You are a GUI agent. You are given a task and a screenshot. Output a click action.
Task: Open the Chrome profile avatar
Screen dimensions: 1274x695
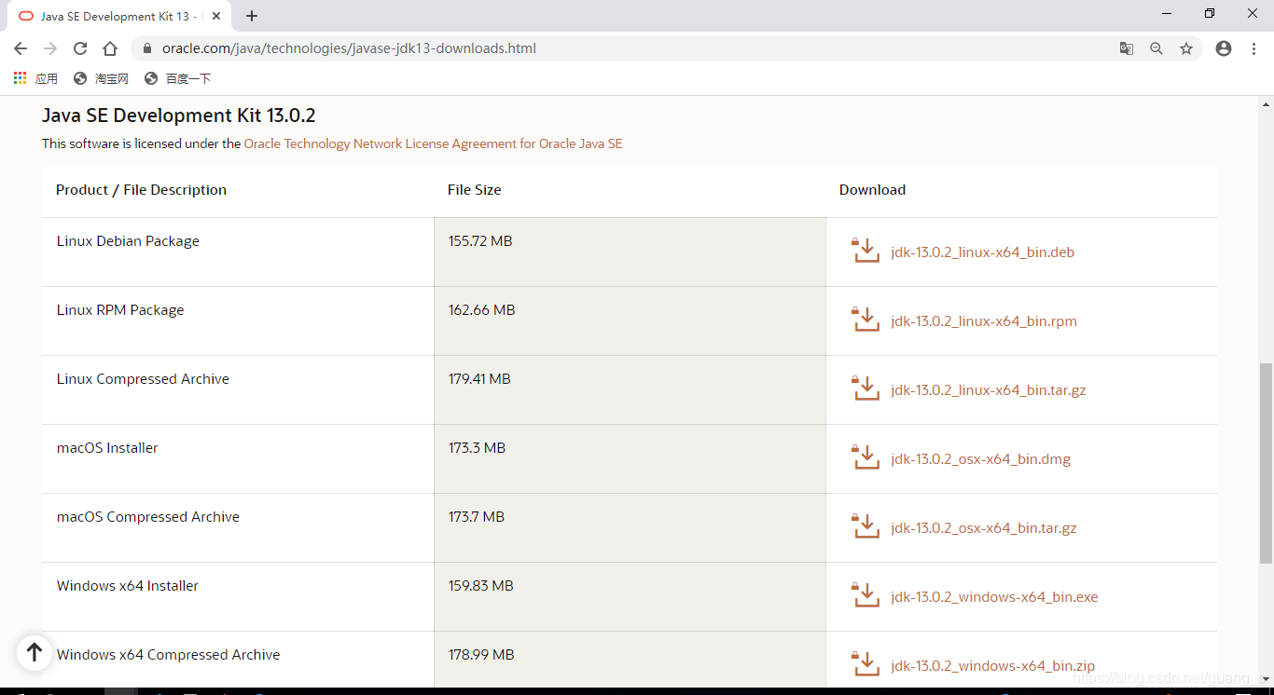tap(1224, 48)
